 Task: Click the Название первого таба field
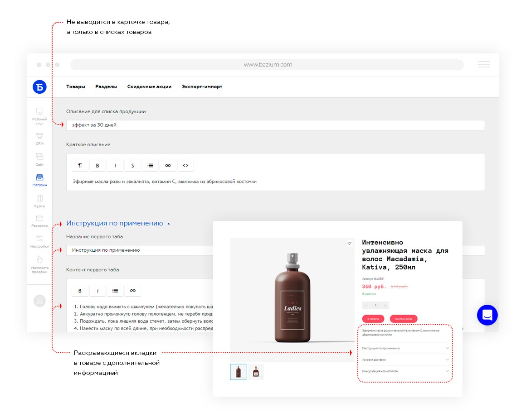point(140,250)
